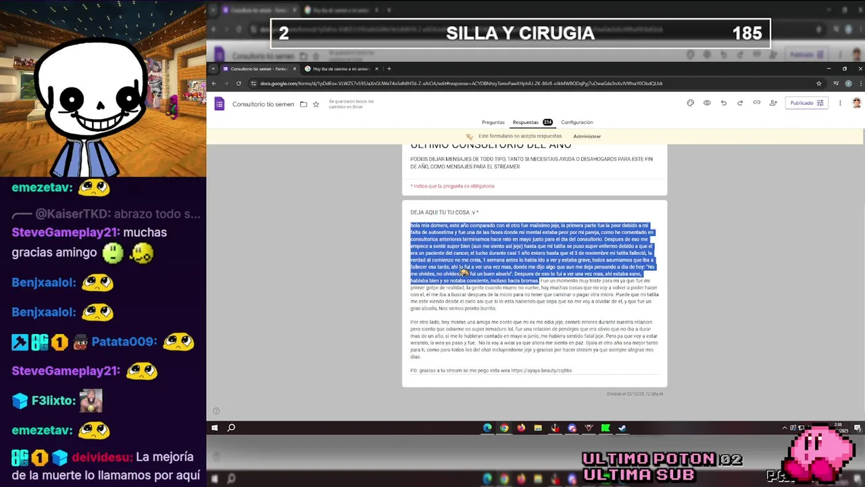Click the F3lixto chat username
The image size is (865, 487).
53,400
